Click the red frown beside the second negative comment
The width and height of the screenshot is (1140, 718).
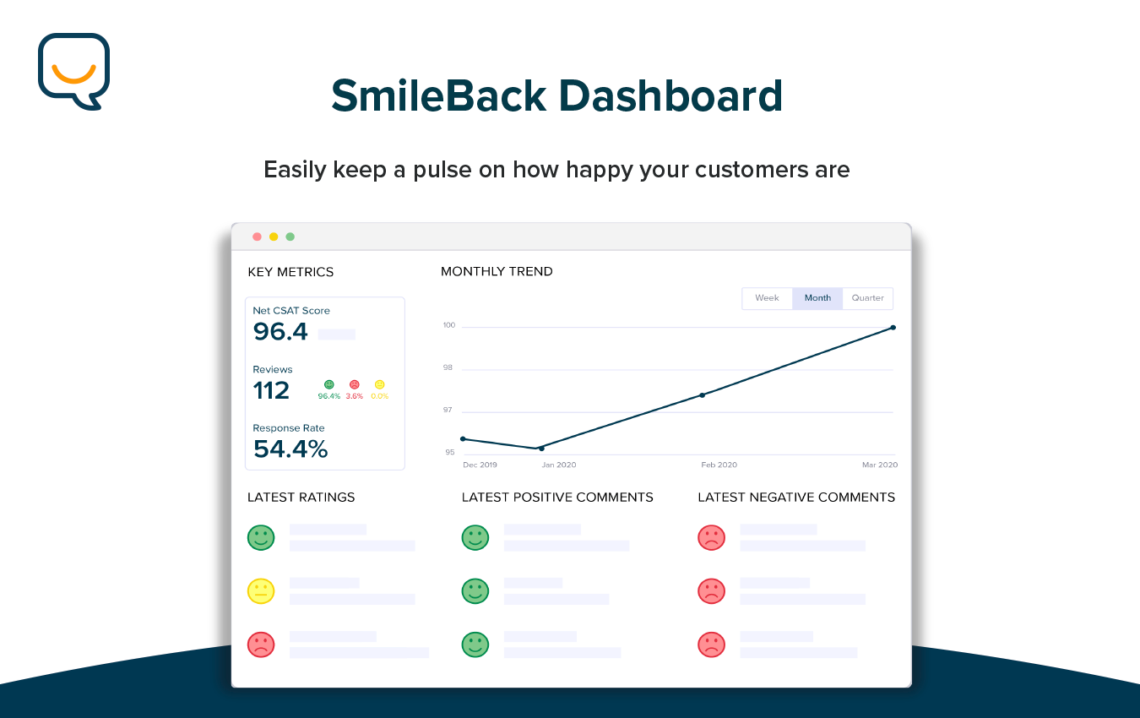712,590
